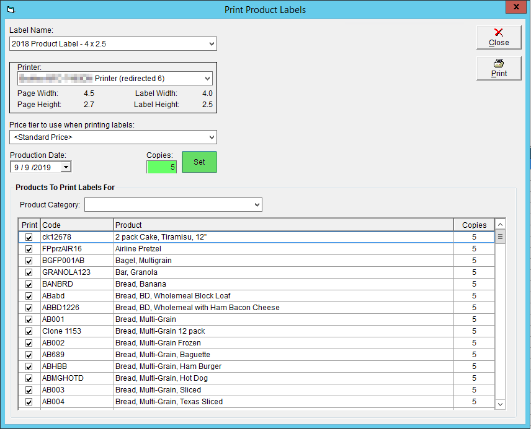Uncheck Print for Airline Pretzel
The height and width of the screenshot is (429, 531).
click(x=29, y=249)
